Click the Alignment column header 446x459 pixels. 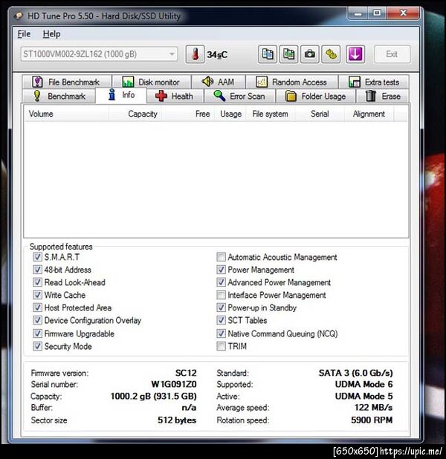[x=369, y=114]
